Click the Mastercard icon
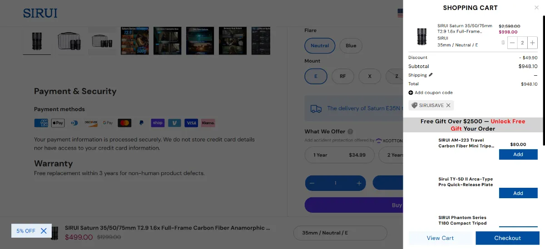 [x=124, y=123]
